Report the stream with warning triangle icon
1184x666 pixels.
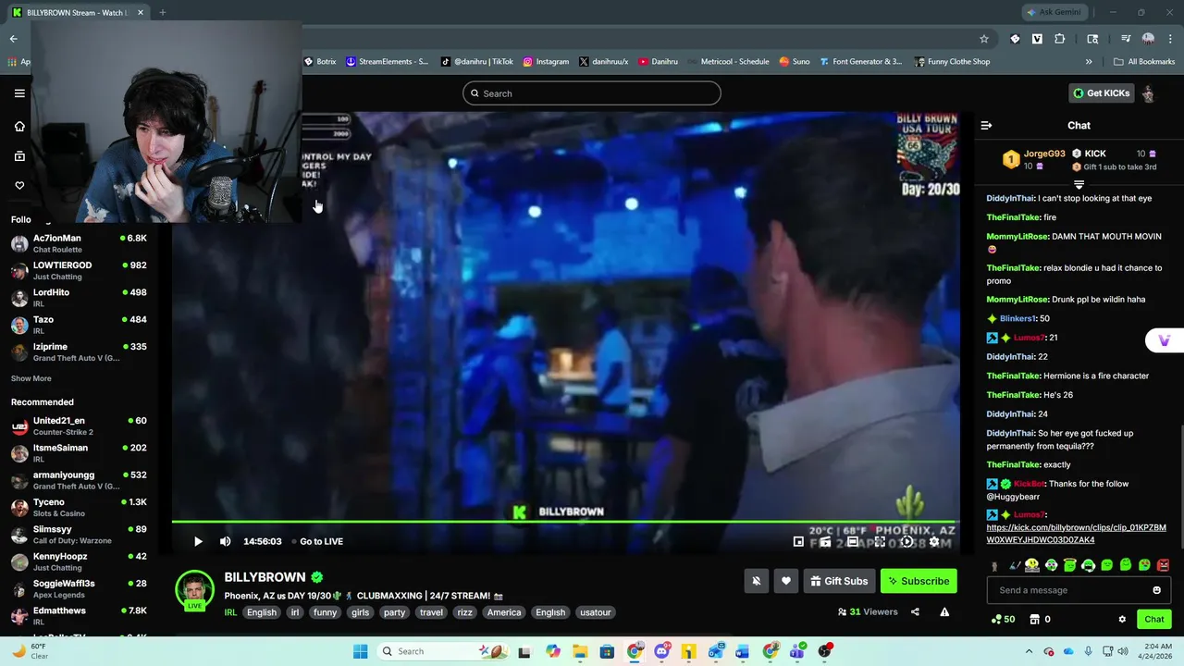point(944,611)
